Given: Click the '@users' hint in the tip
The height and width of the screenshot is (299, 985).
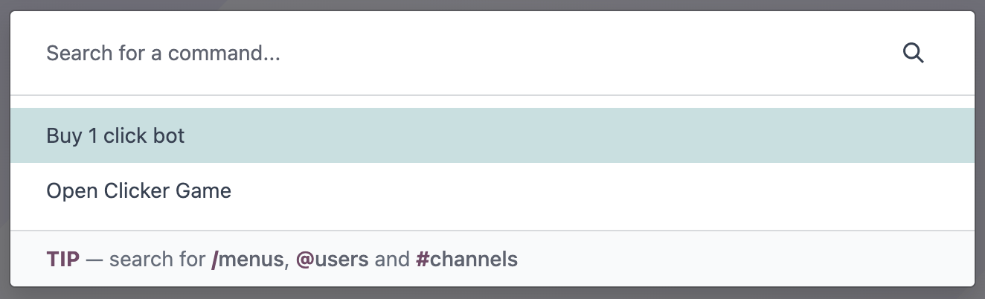Looking at the screenshot, I should [332, 260].
